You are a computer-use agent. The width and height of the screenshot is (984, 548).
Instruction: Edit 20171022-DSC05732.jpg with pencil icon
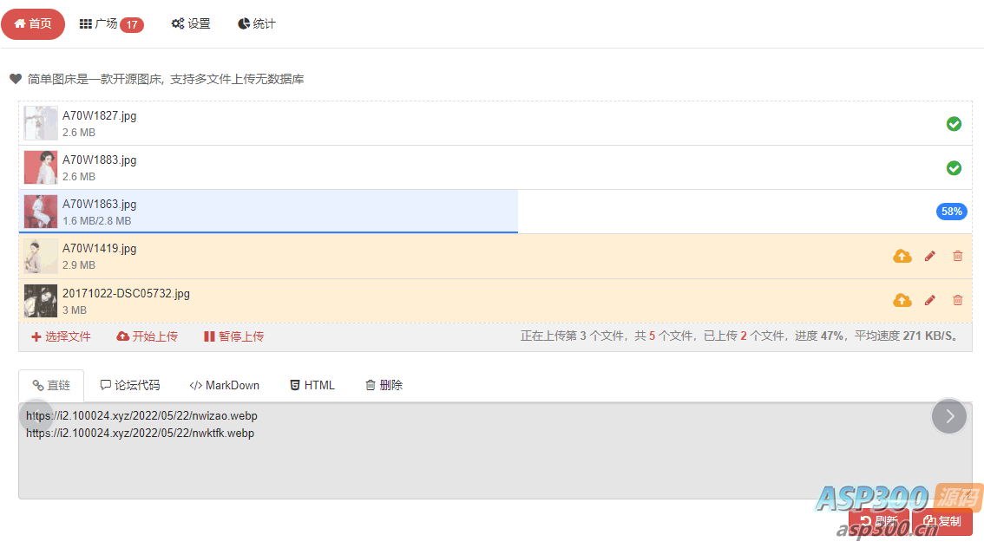pyautogui.click(x=930, y=300)
